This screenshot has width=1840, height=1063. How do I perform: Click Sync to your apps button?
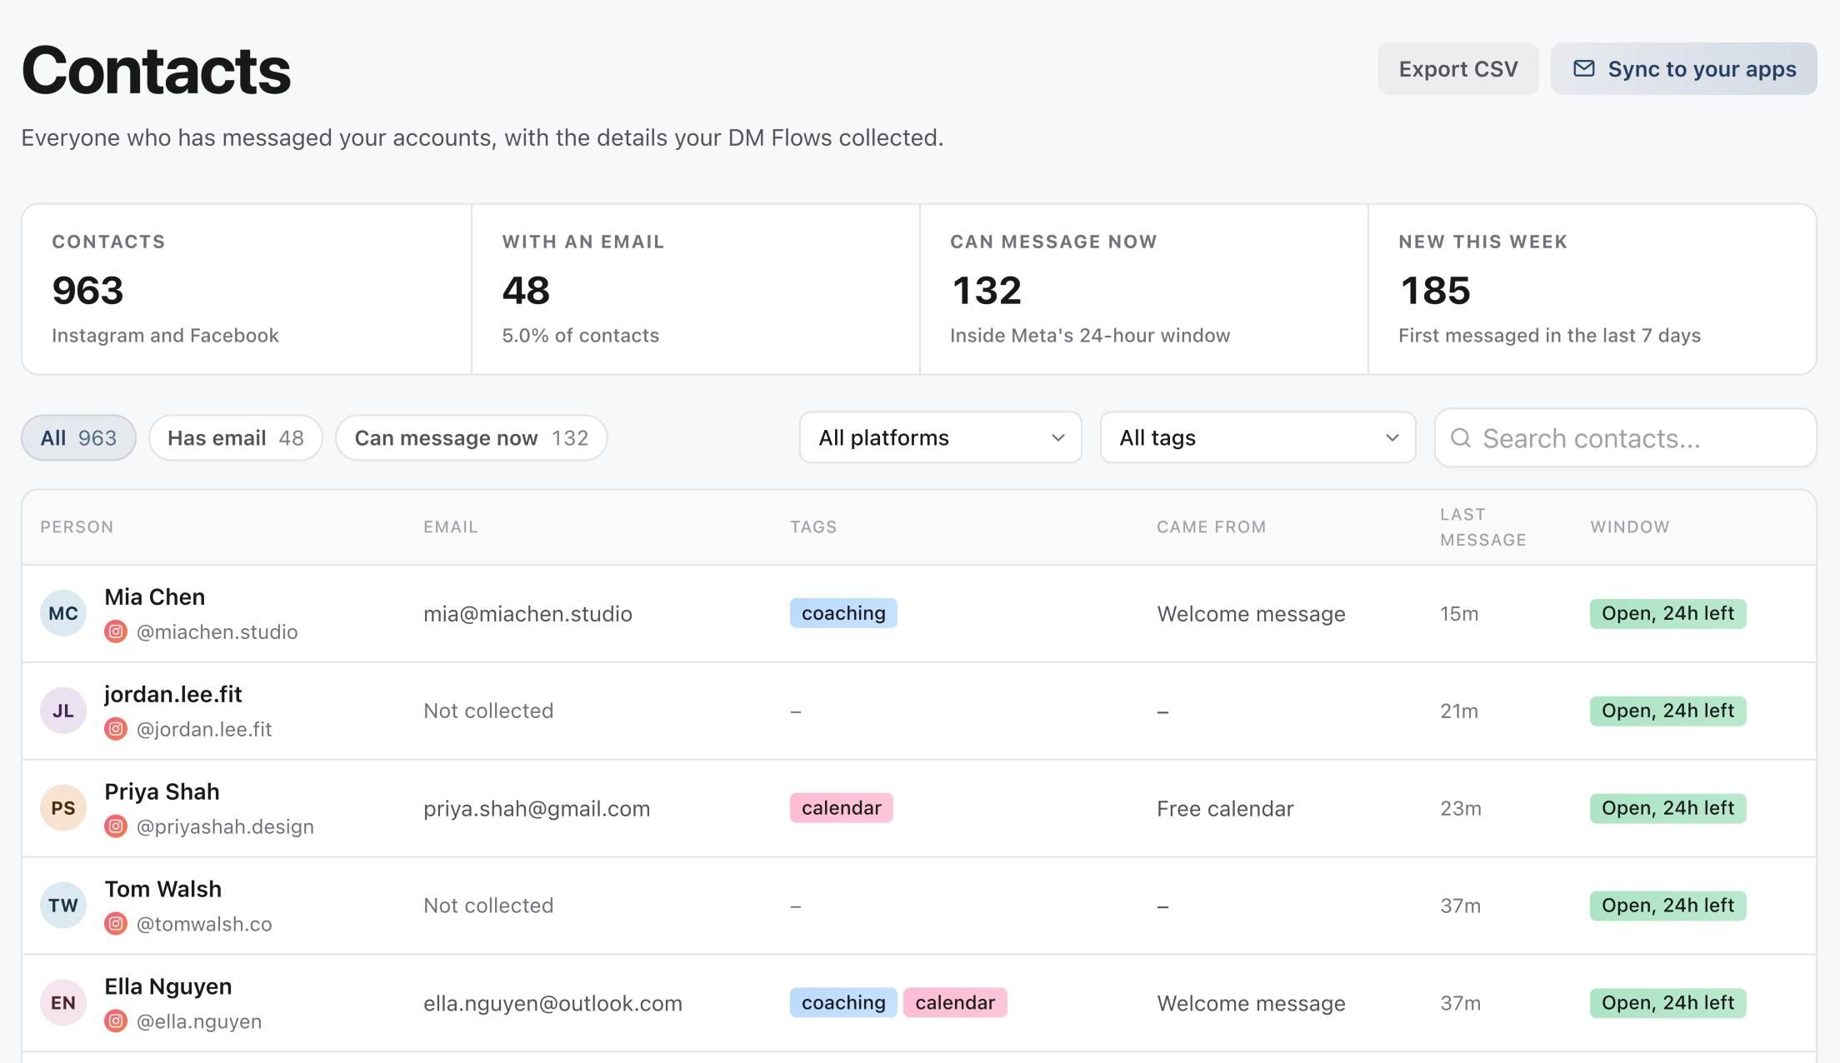[1683, 68]
